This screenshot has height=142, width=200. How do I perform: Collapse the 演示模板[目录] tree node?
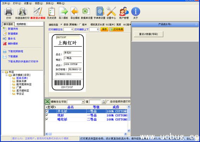coord(6,75)
